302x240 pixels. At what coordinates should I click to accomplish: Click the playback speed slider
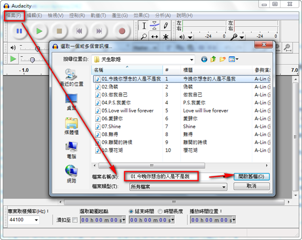pos(32,59)
